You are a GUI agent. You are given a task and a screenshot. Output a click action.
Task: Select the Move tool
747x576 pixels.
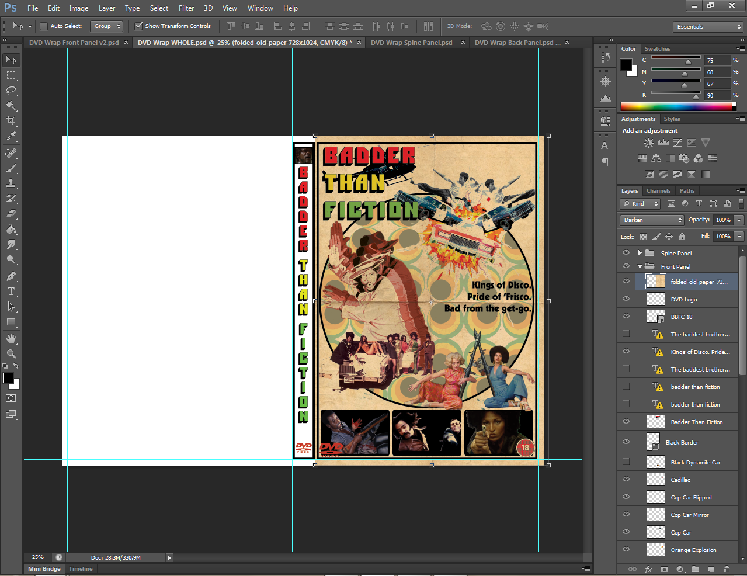[x=11, y=60]
